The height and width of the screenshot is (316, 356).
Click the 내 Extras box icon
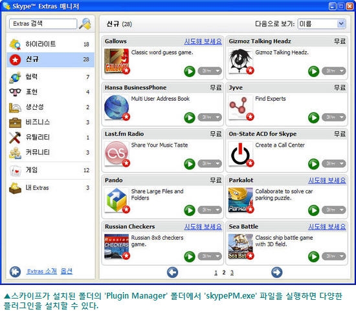[15, 188]
